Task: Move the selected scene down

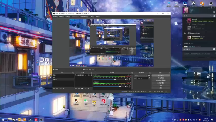Action: pyautogui.click(x=63, y=88)
